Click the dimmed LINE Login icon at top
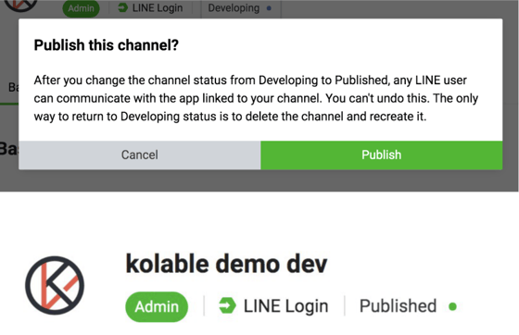 [122, 7]
